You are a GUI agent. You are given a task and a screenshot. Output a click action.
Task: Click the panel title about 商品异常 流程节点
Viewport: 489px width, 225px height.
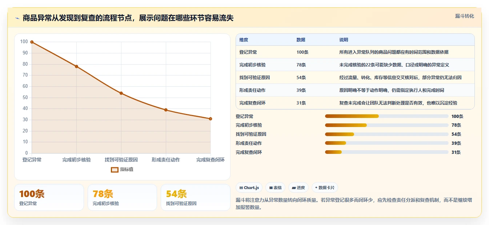(x=128, y=18)
